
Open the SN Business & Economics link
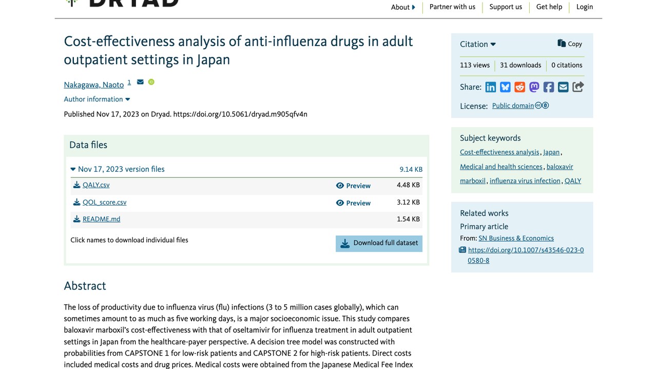(516, 238)
